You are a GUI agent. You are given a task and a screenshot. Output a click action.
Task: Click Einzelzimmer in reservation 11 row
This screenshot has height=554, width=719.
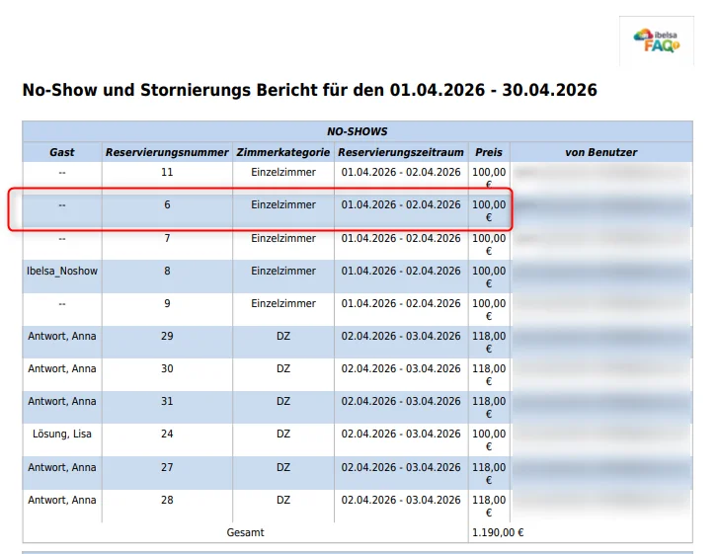[x=283, y=173]
